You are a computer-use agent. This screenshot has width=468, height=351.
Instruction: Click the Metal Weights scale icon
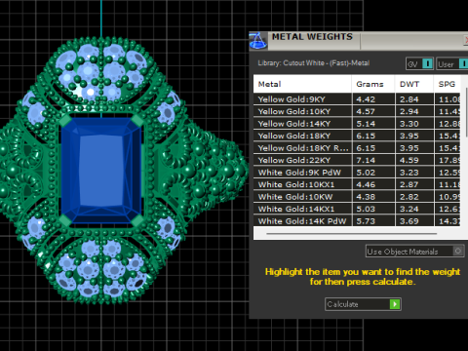258,41
